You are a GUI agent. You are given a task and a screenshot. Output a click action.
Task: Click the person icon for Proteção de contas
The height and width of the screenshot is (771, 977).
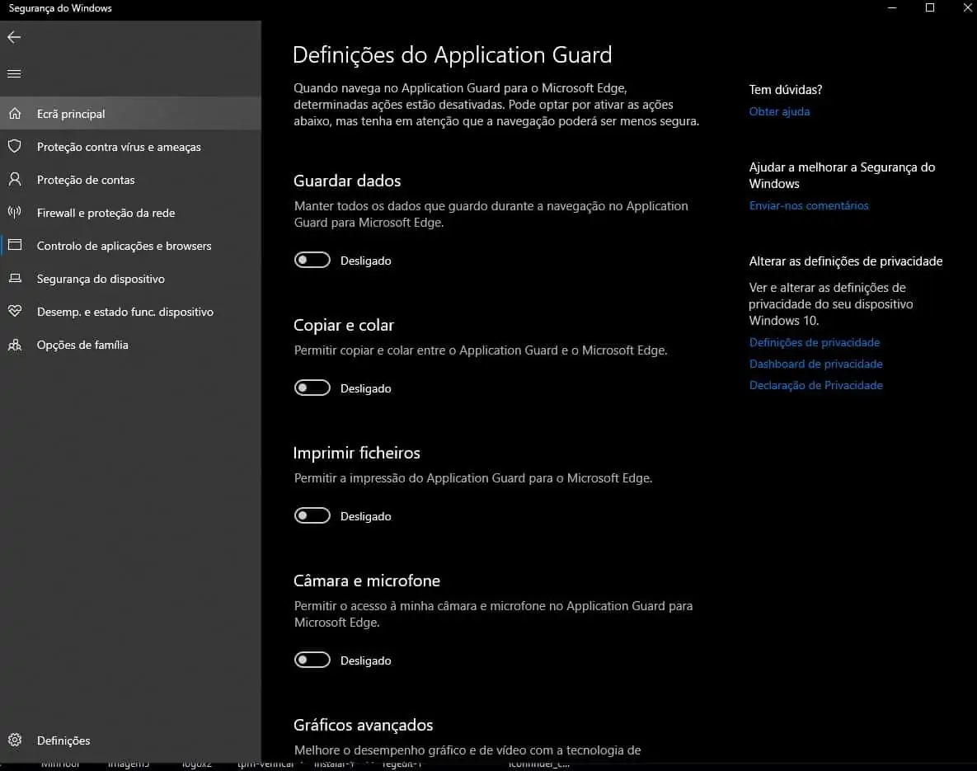[x=14, y=180]
